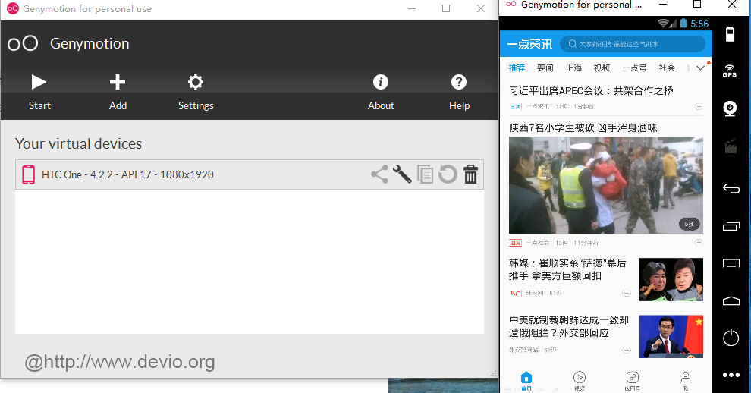Click the share icon for HTC One
751x393 pixels.
click(x=380, y=174)
